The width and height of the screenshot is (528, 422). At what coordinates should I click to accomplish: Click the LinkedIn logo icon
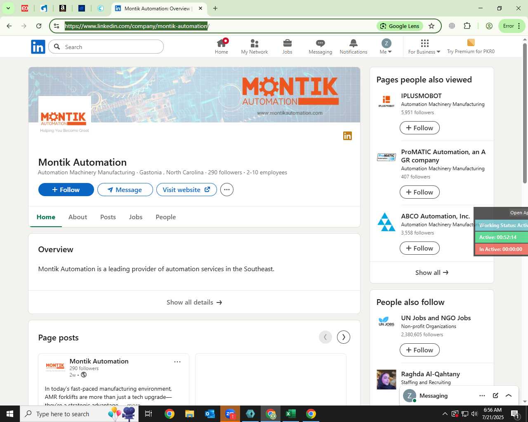pos(38,47)
